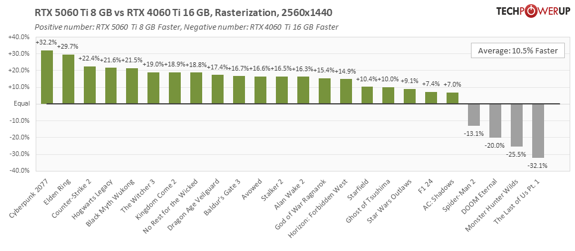Select the DOOM Eternal gray bar

495,120
